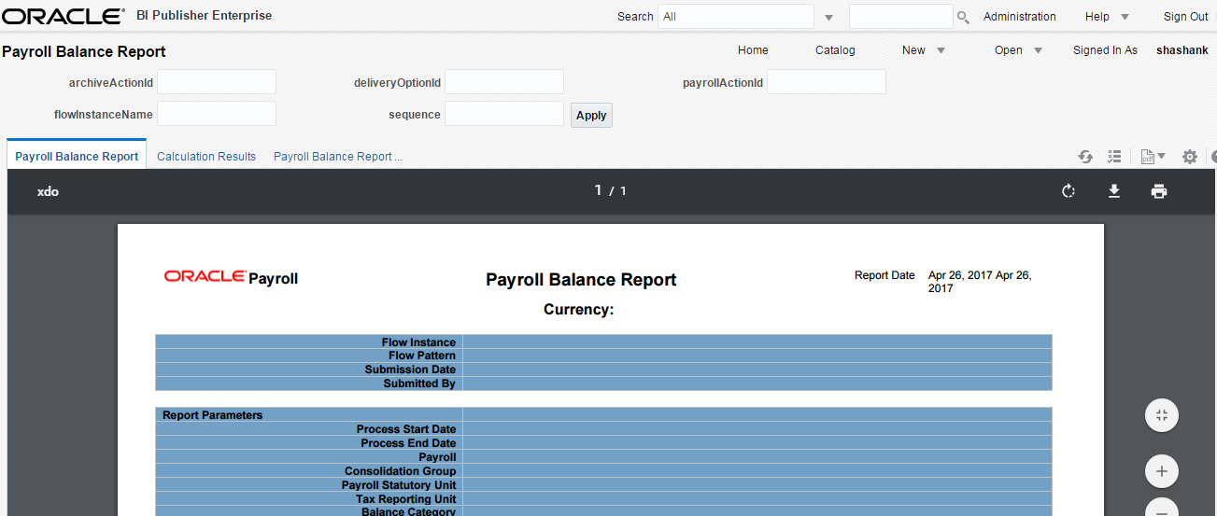Select the Search scope box showing All
This screenshot has height=516, width=1217.
click(x=736, y=17)
